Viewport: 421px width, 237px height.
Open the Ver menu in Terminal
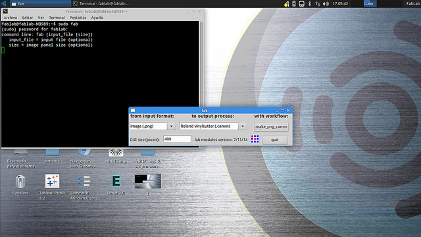click(41, 18)
